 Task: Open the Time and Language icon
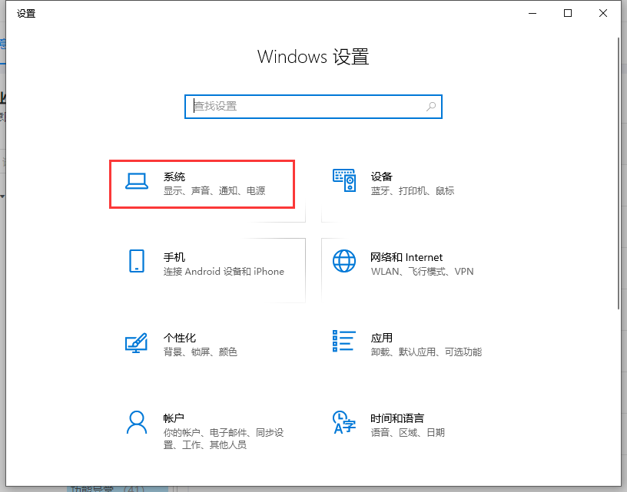[x=344, y=422]
